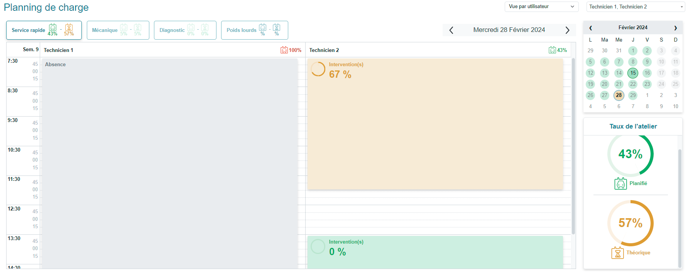Click the car icon in Poids lourds tab

263,27
